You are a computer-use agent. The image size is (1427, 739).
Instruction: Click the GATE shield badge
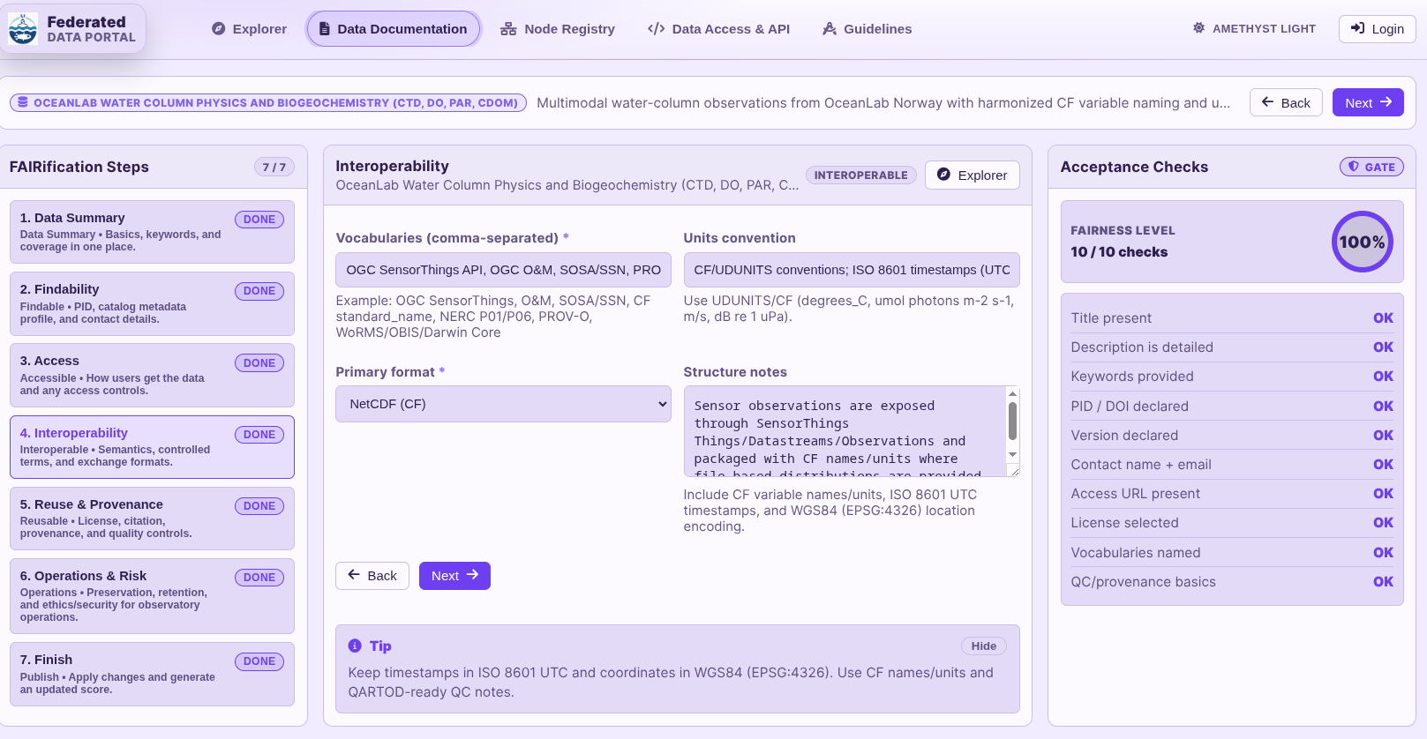1371,167
